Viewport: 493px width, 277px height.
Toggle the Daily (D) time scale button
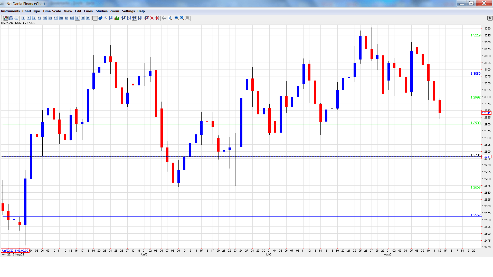tap(77, 18)
